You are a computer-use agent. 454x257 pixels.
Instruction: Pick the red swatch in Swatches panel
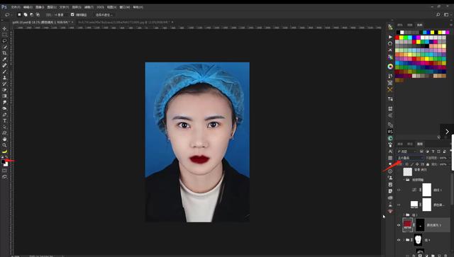(x=397, y=38)
